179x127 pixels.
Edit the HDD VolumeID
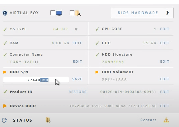pos(165,79)
